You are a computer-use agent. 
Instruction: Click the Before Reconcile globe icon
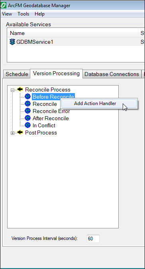pos(27,96)
